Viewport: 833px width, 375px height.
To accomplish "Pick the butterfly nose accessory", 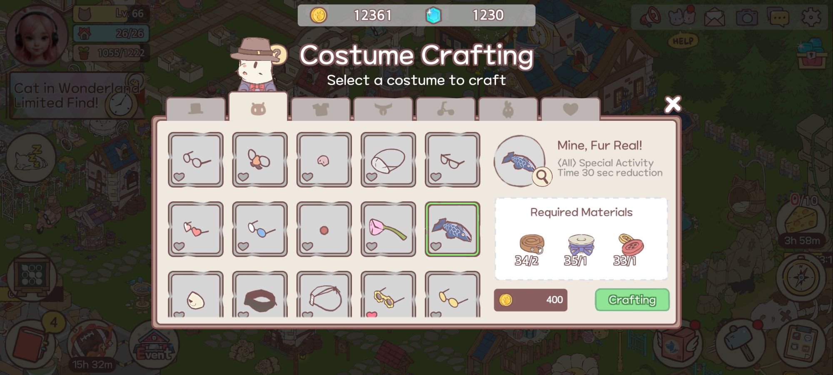I will (260, 160).
